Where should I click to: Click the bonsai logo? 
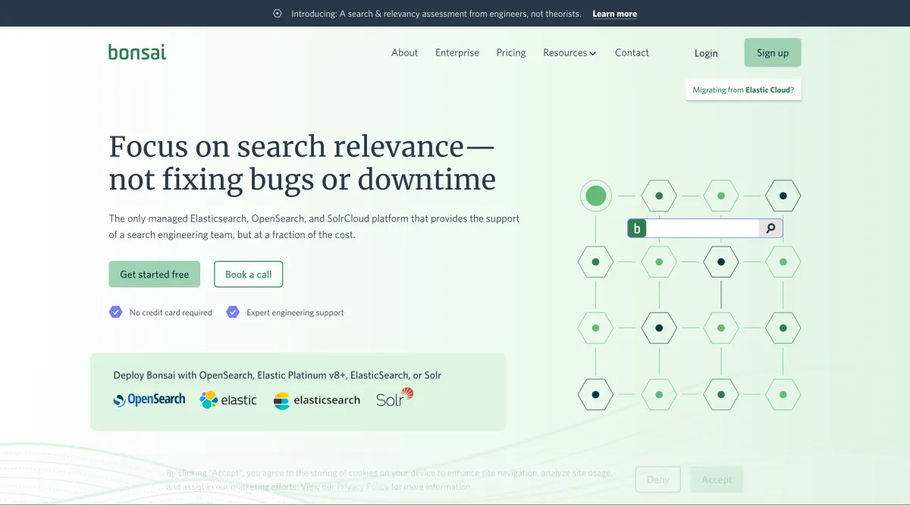137,52
